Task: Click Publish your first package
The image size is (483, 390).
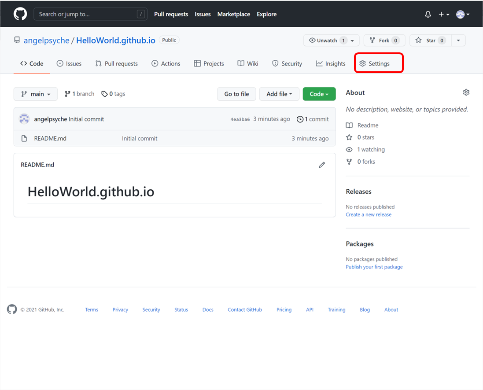Action: (374, 267)
